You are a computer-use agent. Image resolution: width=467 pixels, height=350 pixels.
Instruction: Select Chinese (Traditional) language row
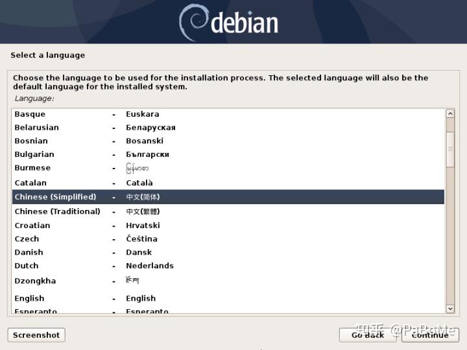pyautogui.click(x=228, y=211)
